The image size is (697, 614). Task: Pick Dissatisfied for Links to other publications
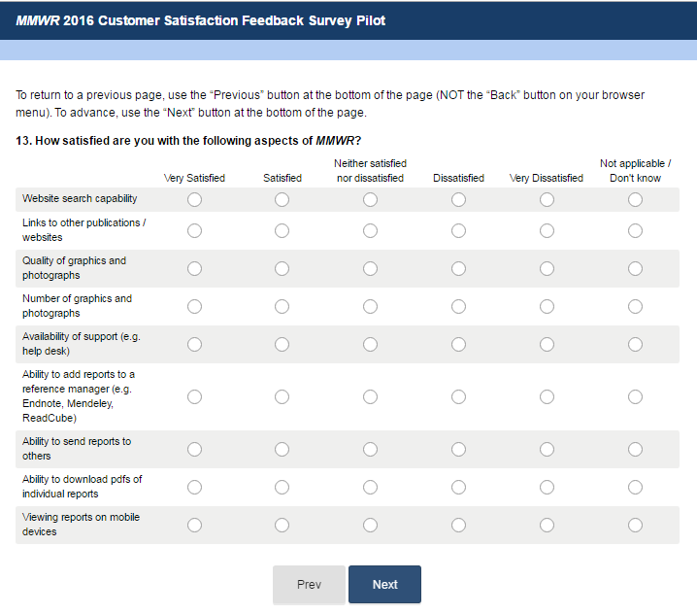tap(458, 231)
